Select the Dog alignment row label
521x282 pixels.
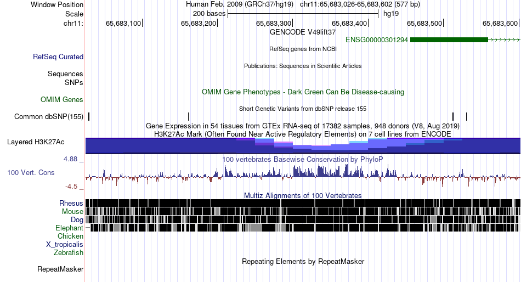pyautogui.click(x=77, y=220)
